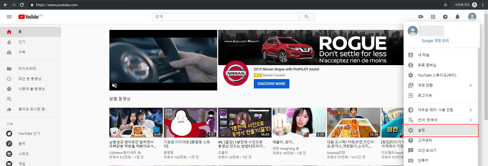The height and width of the screenshot is (166, 488).
Task: Open the video upload camera icon
Action: click(421, 17)
